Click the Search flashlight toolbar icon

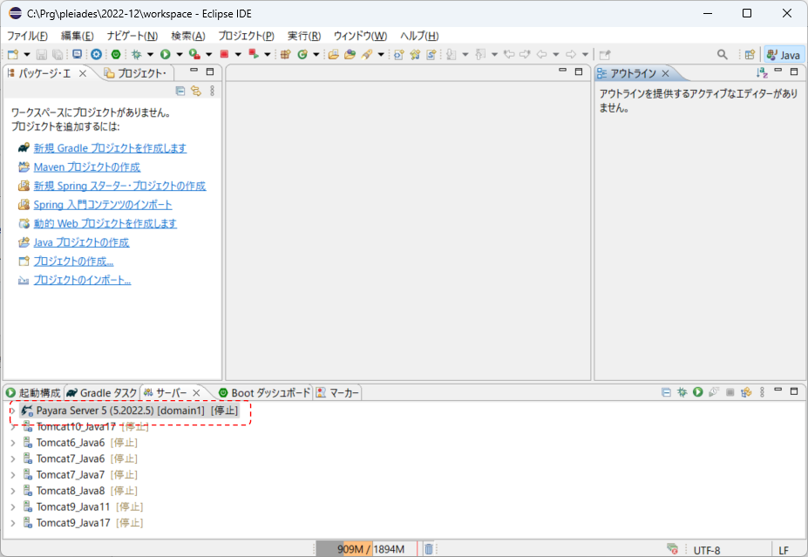click(367, 54)
